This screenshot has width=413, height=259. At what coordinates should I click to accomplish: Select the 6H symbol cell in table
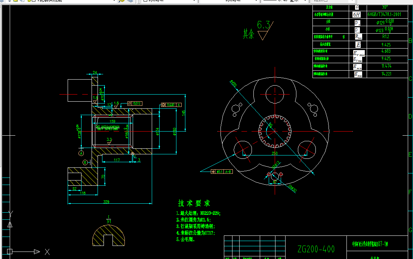pos(356,15)
